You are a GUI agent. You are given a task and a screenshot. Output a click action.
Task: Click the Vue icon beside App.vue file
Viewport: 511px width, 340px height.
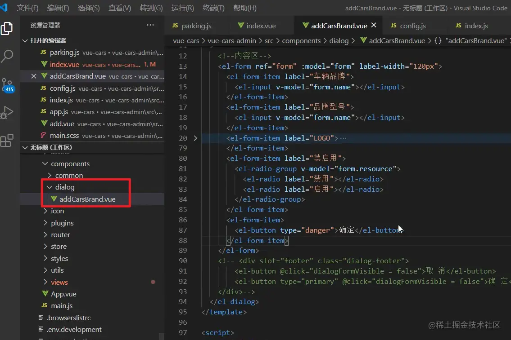[x=45, y=294]
